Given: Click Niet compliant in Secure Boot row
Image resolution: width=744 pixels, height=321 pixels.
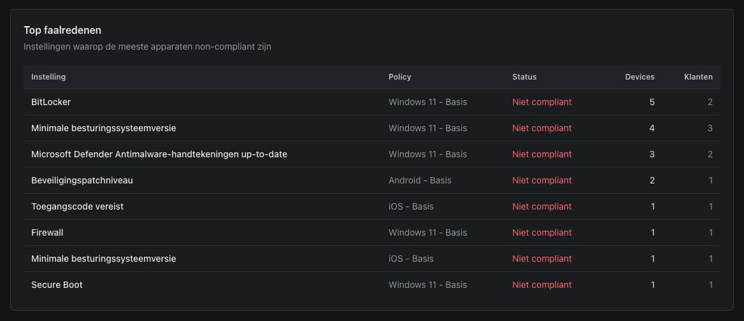Looking at the screenshot, I should pos(542,285).
